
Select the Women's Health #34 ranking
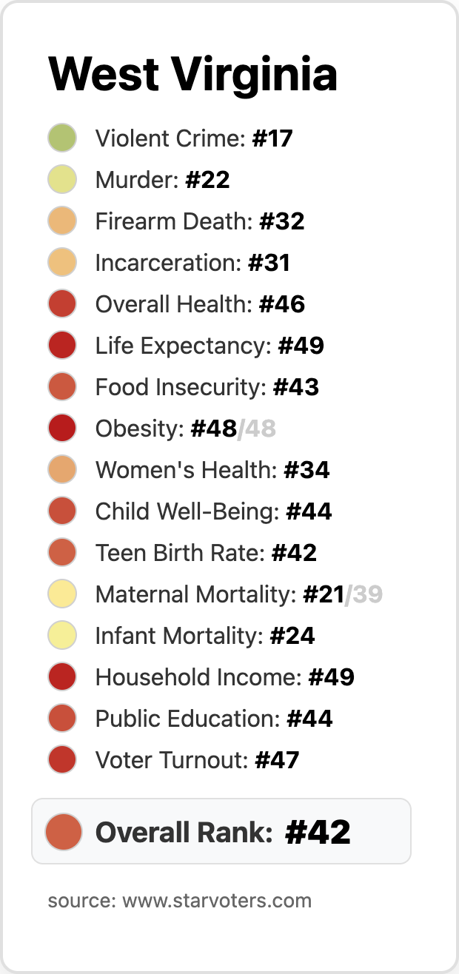[212, 470]
